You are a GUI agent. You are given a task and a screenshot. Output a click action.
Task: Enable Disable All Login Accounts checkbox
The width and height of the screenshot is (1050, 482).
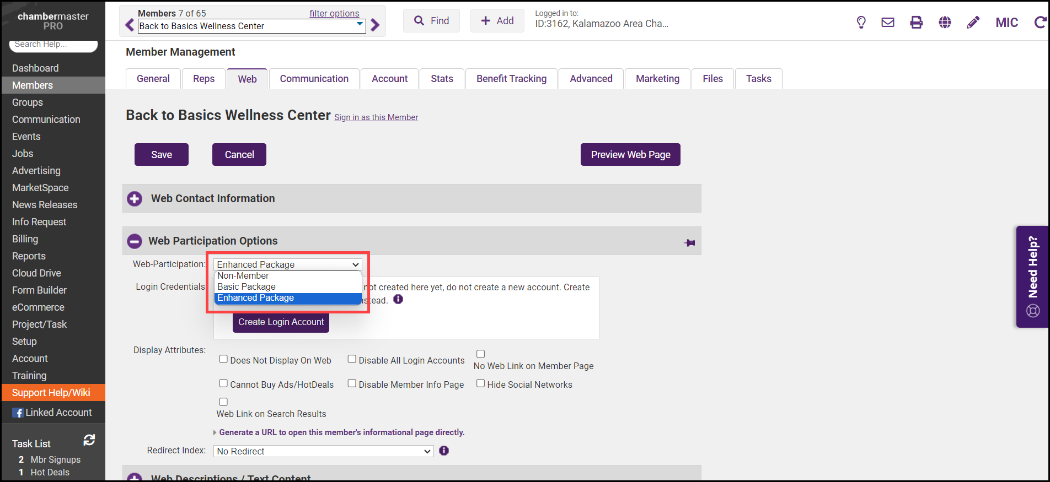point(352,359)
